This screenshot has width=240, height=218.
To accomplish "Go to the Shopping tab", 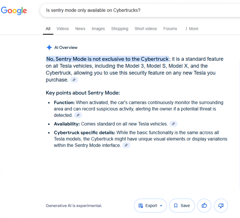I will (x=120, y=29).
